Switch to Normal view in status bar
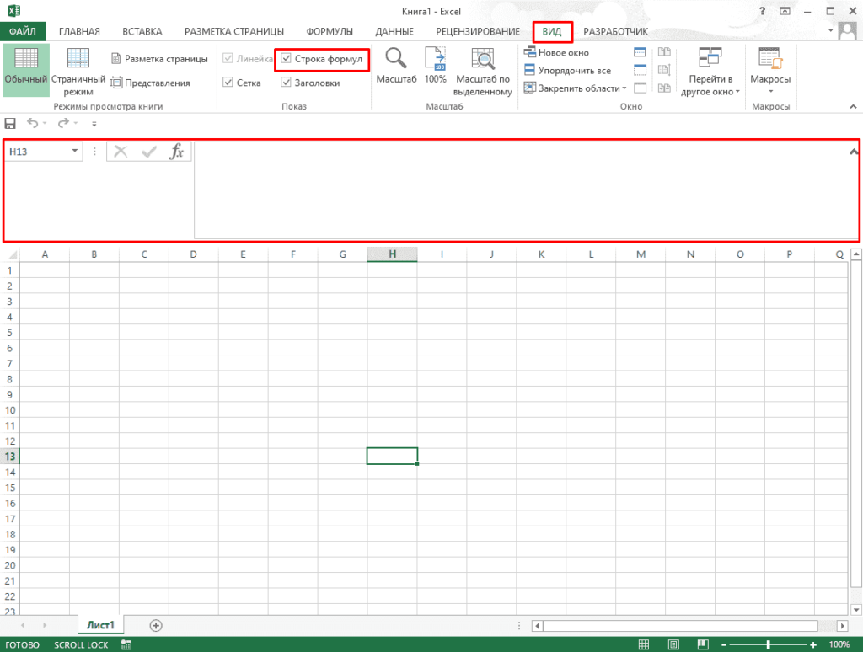This screenshot has height=652, width=863. (643, 644)
